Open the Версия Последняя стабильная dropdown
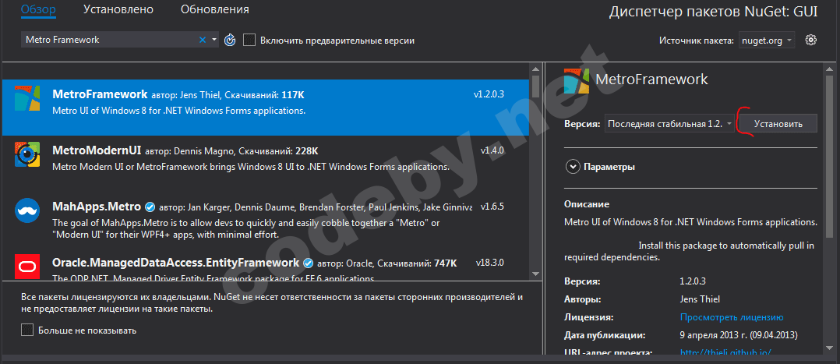The image size is (840, 364). point(669,124)
